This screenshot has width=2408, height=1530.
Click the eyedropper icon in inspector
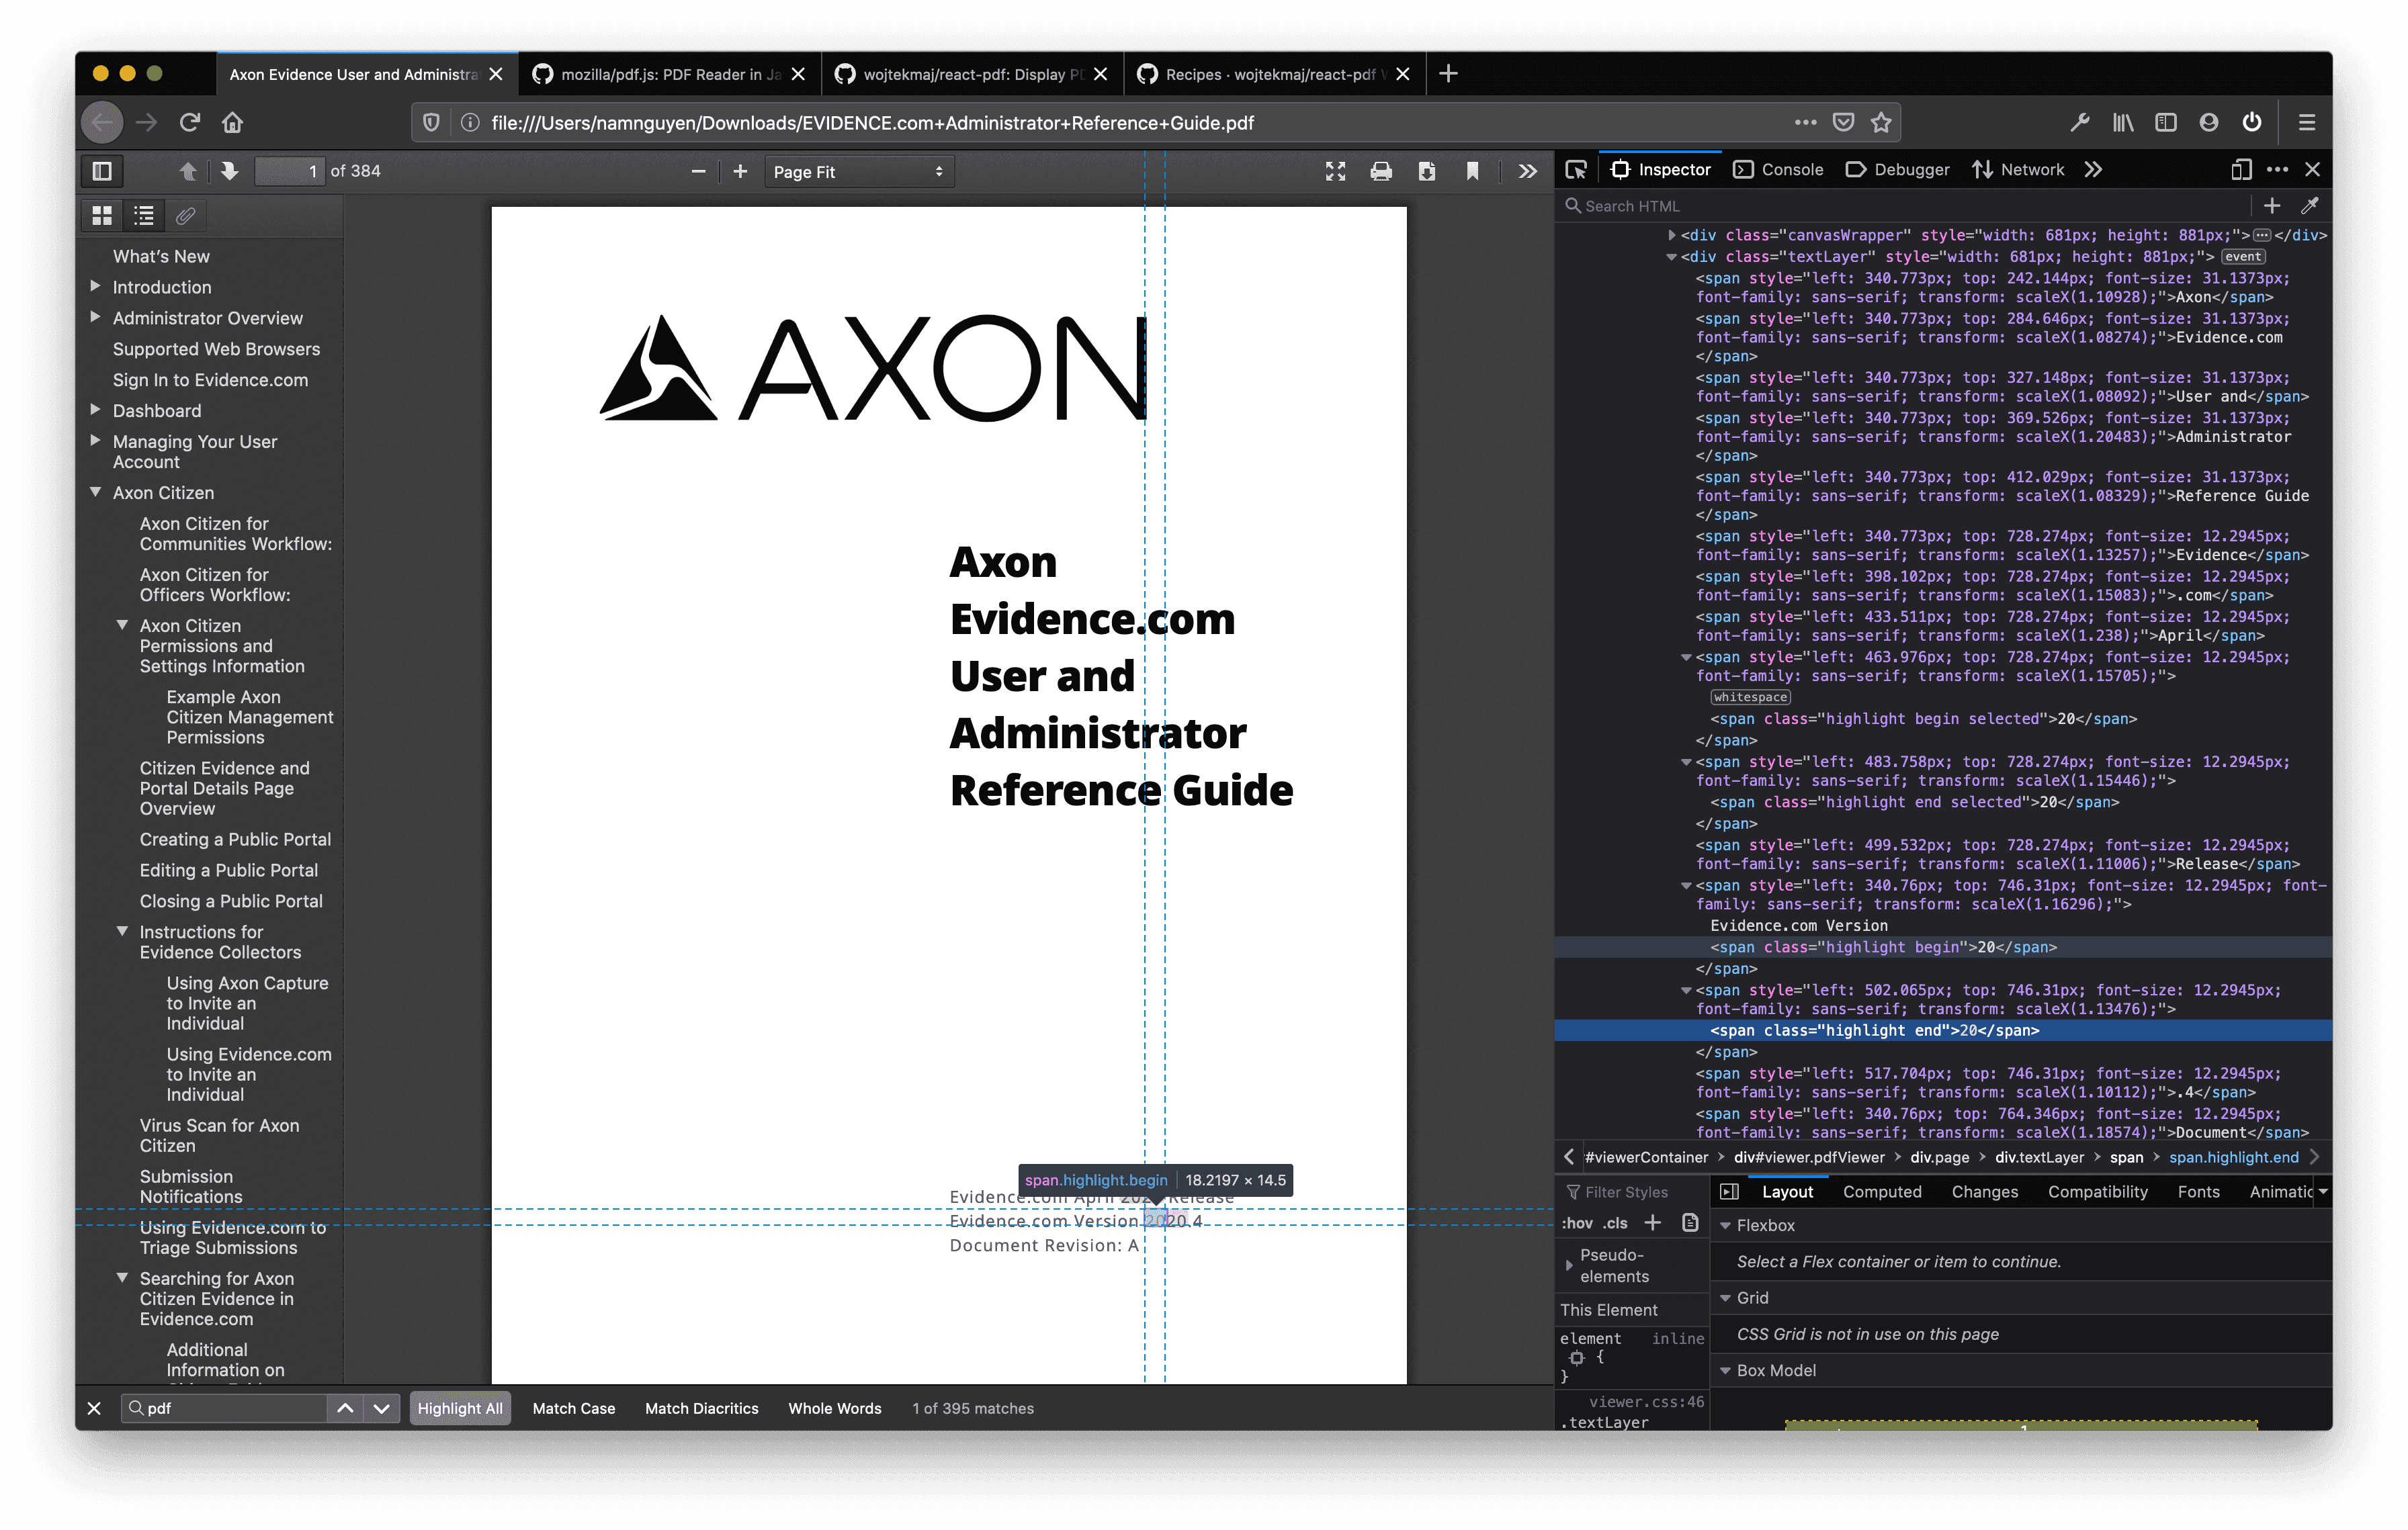click(2309, 206)
